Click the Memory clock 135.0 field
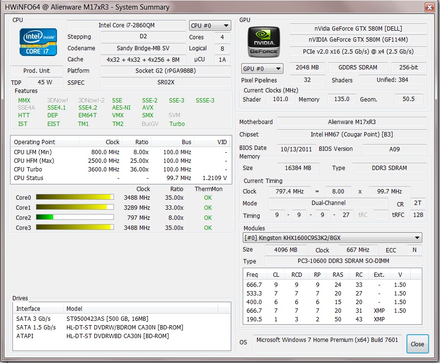 coord(341,99)
